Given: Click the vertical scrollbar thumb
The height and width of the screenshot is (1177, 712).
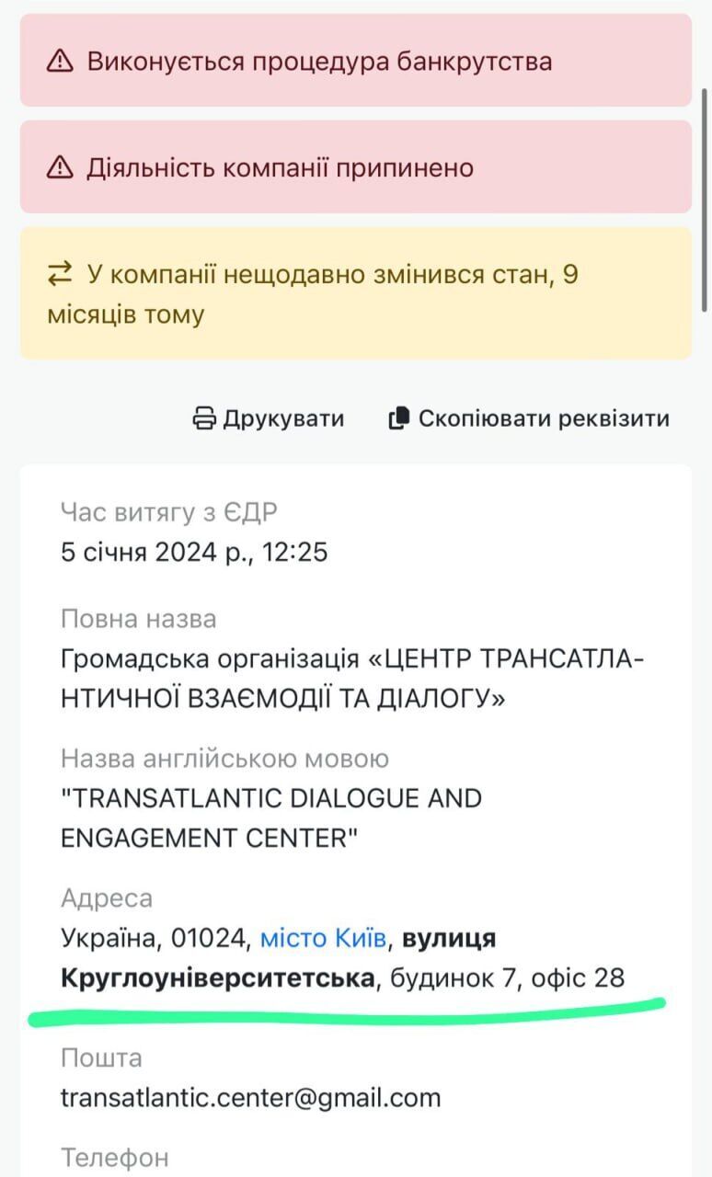Looking at the screenshot, I should 705,201.
